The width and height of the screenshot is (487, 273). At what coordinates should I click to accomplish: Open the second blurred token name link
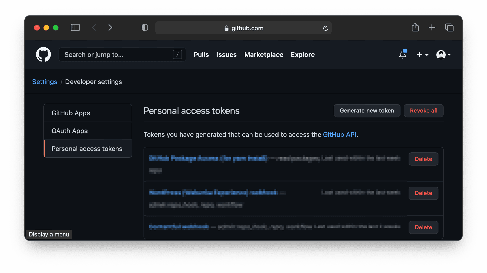click(x=213, y=192)
